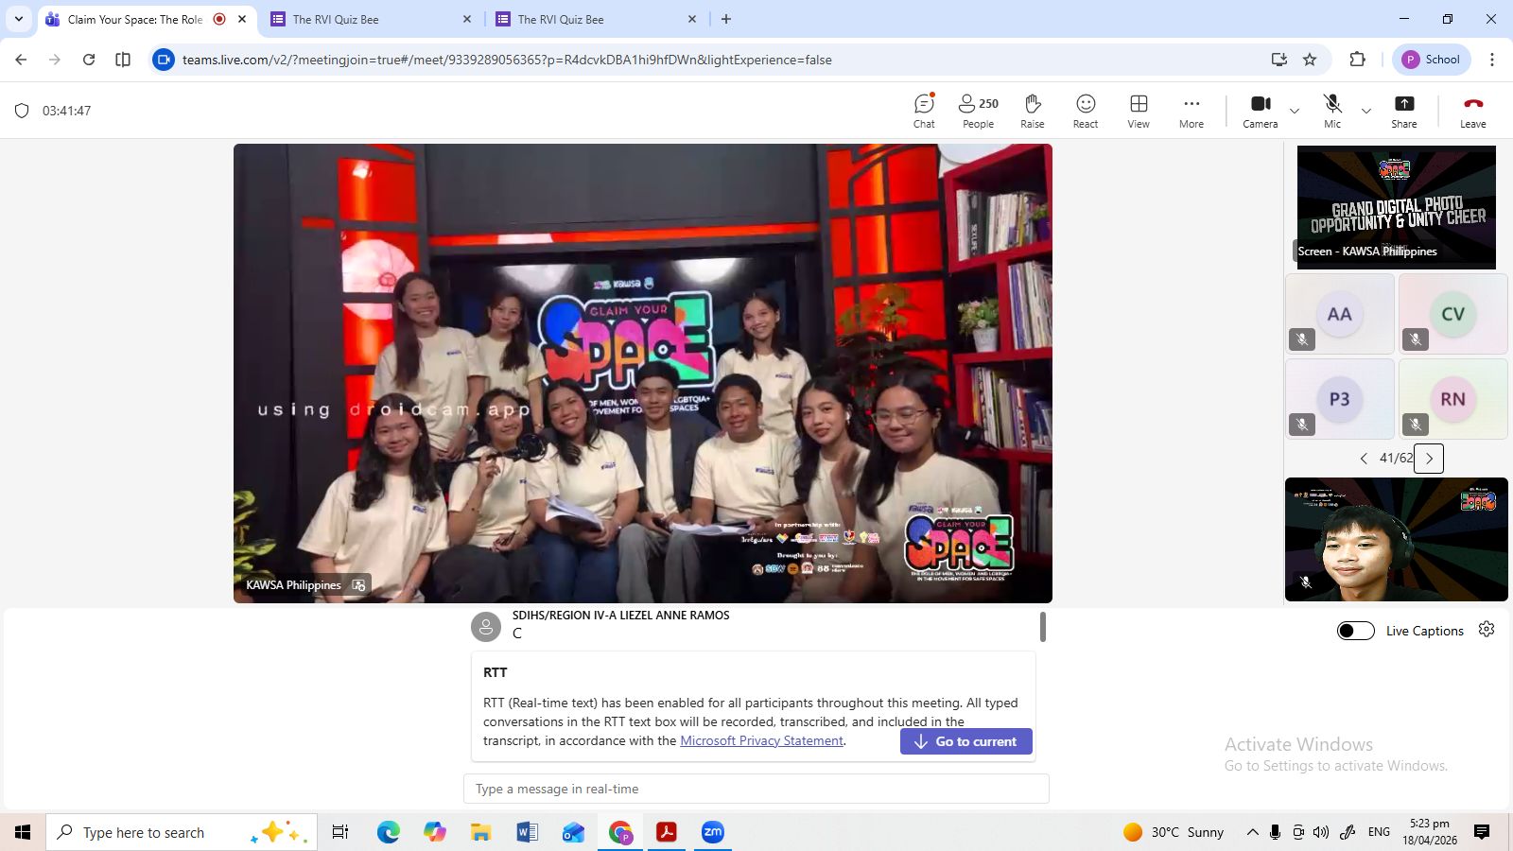Go to previous participants page
The width and height of the screenshot is (1513, 851).
[x=1364, y=458]
